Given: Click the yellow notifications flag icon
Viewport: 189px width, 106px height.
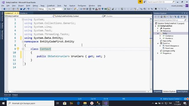Looking at the screenshot, I should coord(140,2).
